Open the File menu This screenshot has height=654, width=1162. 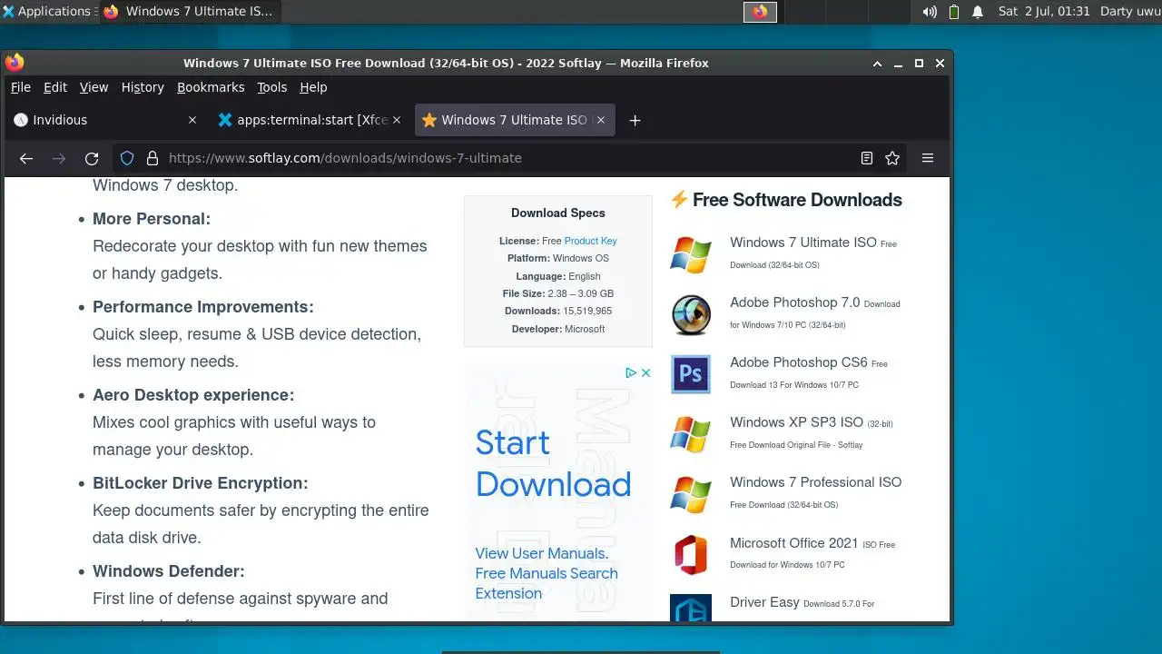click(x=21, y=87)
